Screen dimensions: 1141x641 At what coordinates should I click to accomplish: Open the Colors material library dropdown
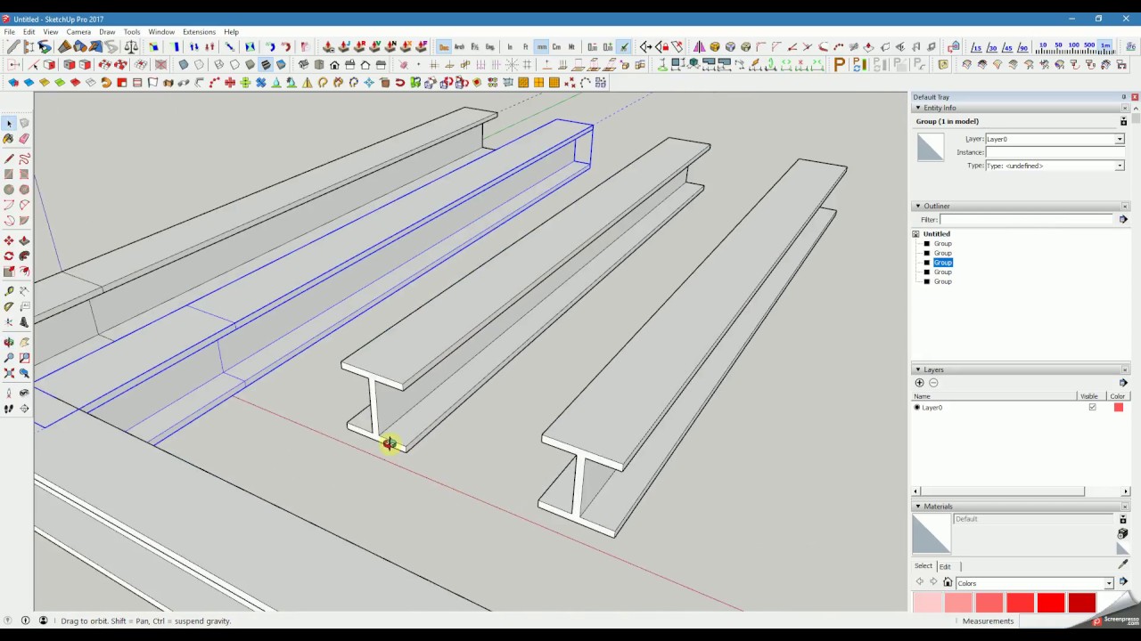point(1109,583)
